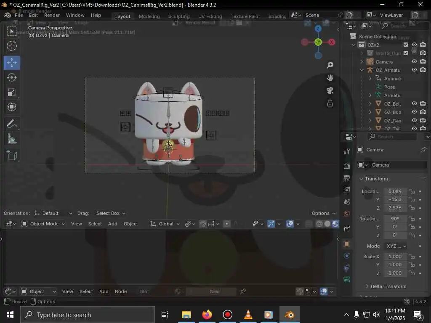Open the Options popover in tool settings
This screenshot has width=431, height=323.
[324, 213]
